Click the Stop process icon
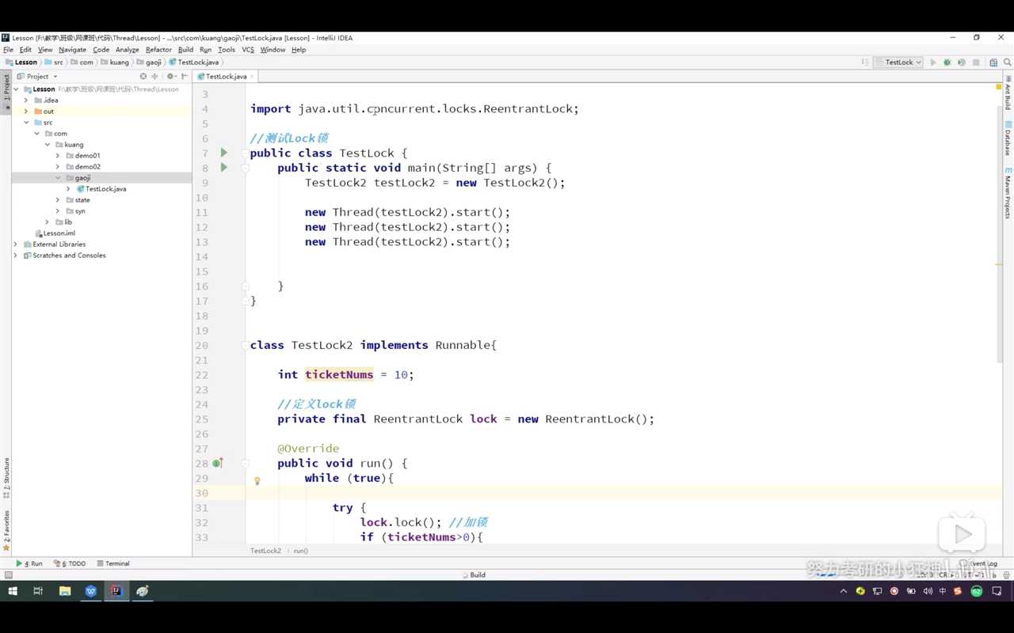 pos(976,63)
